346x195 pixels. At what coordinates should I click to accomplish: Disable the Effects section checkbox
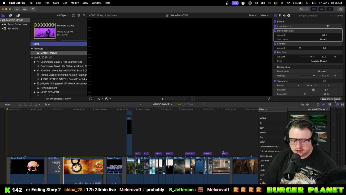(x=275, y=21)
